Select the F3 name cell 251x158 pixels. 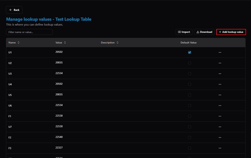[x=10, y=148]
